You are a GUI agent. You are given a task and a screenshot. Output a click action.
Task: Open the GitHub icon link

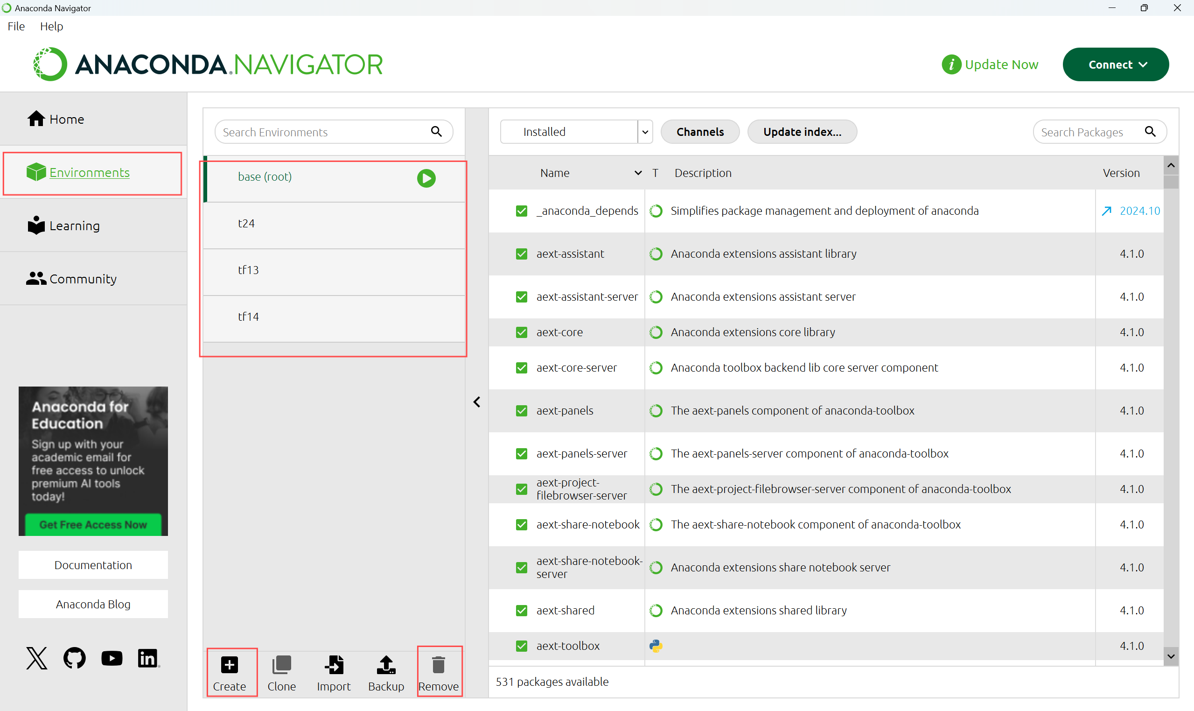click(x=74, y=658)
